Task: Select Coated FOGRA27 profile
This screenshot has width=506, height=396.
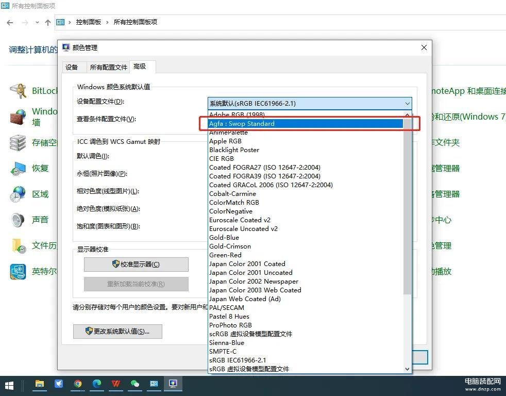Action: tap(306, 167)
